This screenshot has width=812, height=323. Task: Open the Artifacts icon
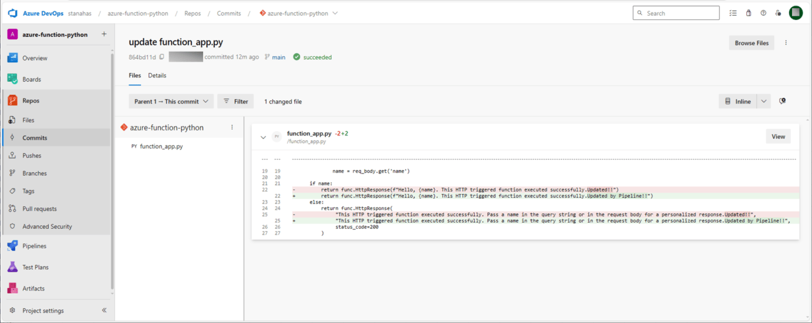click(12, 288)
